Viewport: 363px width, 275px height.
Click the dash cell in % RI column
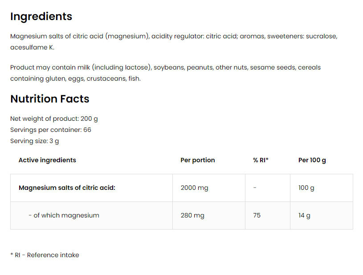(255, 188)
